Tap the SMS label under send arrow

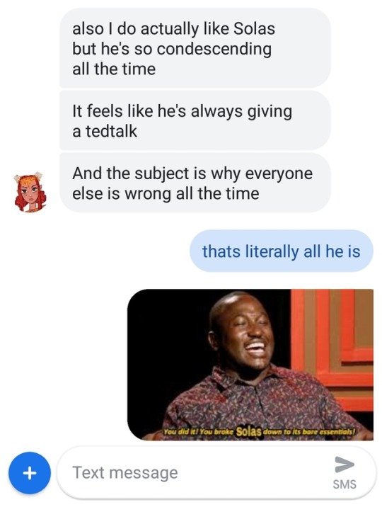tap(345, 484)
